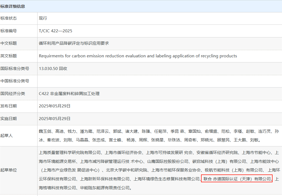This screenshot has width=282, height=196.
Task: Click the 中国标准分类号 row label
Action: tap(15, 81)
